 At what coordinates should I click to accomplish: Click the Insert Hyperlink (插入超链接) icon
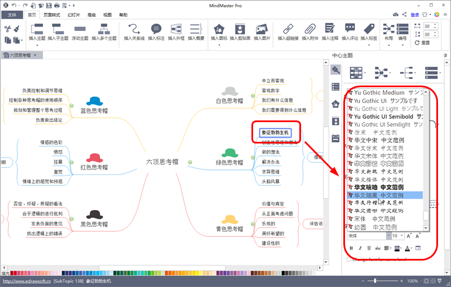coord(288,29)
